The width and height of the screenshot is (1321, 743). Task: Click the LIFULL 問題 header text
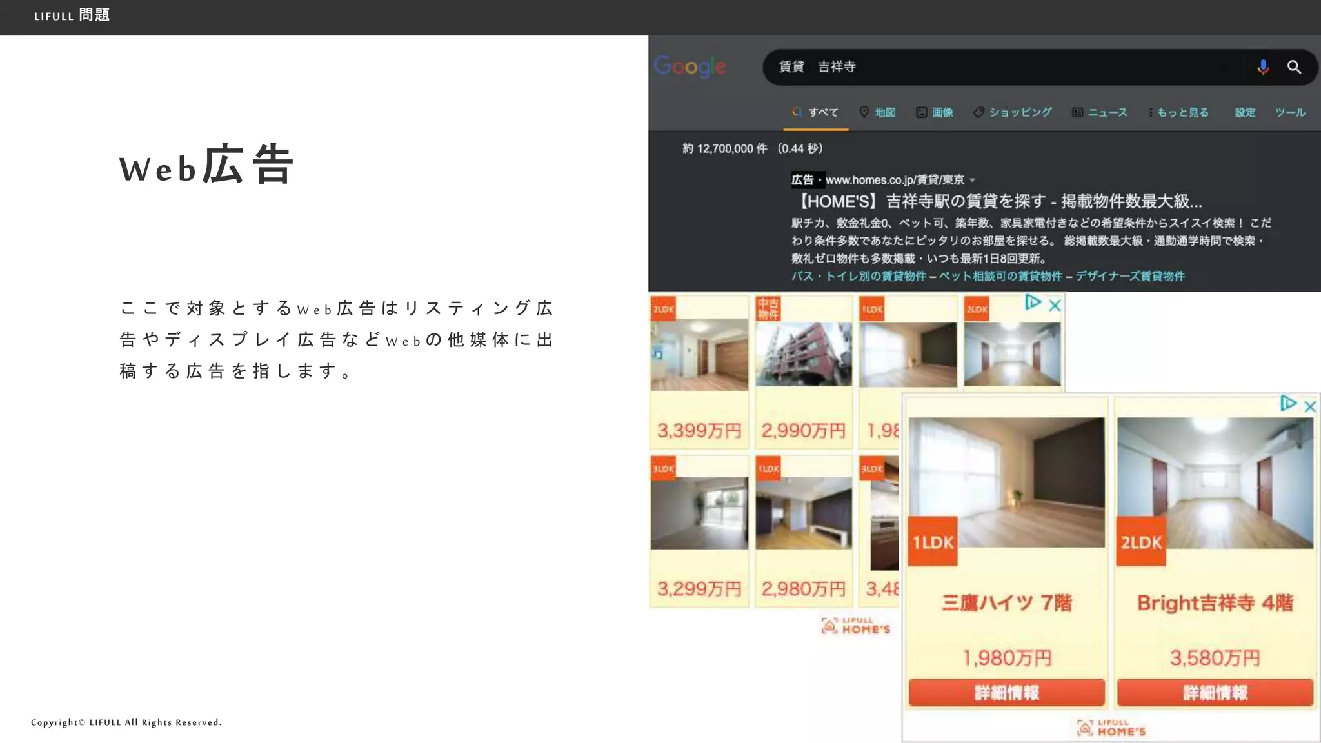[72, 15]
